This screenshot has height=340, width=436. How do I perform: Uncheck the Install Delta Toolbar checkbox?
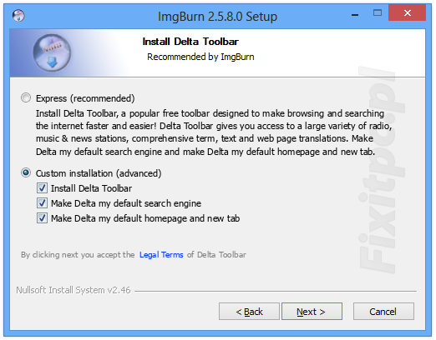pos(42,188)
